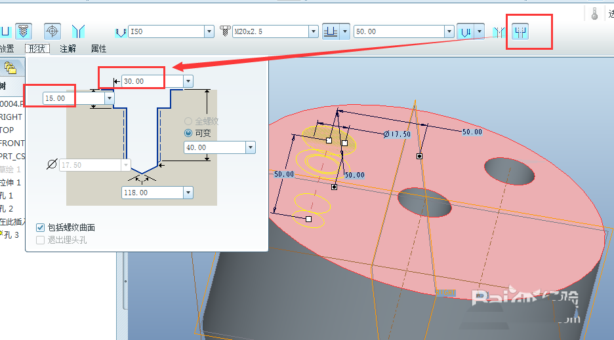The height and width of the screenshot is (340, 614).
Task: Toggle the counterbore icon
Action: [x=520, y=31]
